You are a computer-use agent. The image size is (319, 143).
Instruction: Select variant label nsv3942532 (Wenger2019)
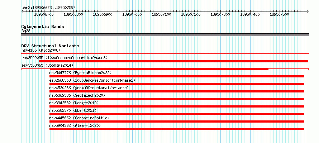(74, 103)
